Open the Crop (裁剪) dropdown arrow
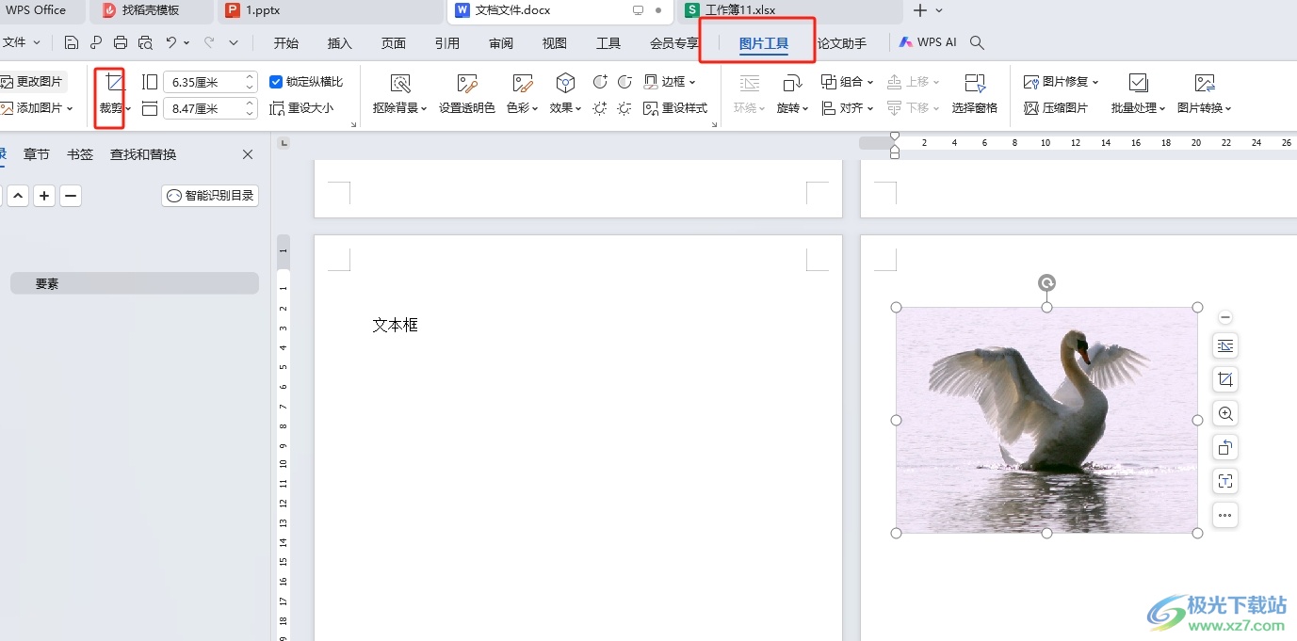 pos(128,108)
